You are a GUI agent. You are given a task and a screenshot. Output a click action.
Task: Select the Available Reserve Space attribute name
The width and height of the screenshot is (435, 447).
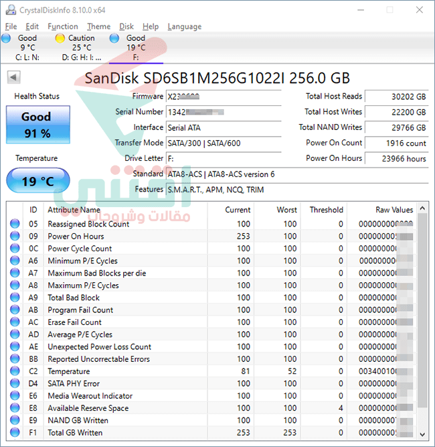[88, 408]
